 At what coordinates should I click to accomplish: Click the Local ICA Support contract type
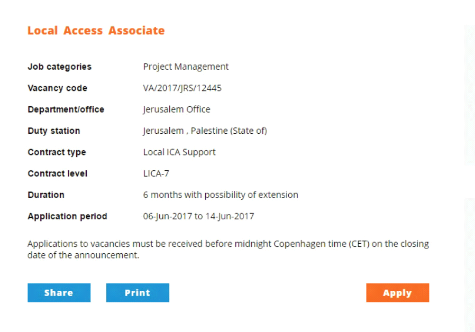179,152
